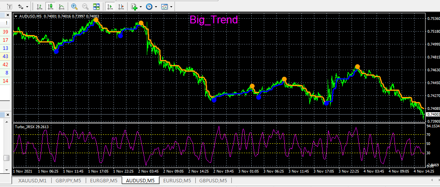Click the 0.74270 price axis label
Viewport: 440px width, 187px height.
coord(433,95)
